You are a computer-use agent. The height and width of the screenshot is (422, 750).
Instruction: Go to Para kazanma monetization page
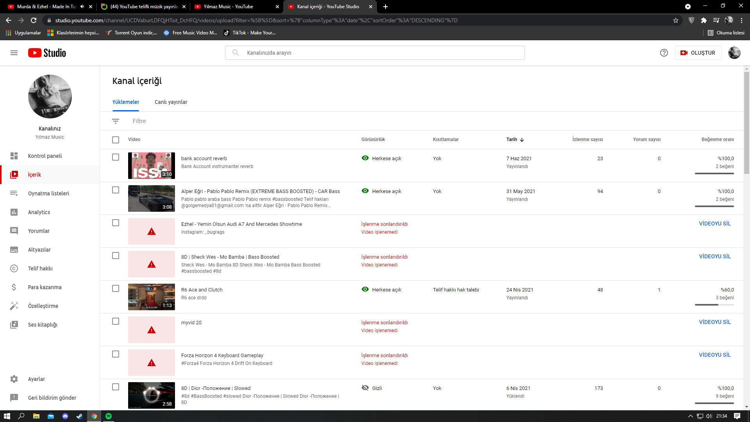(x=45, y=287)
